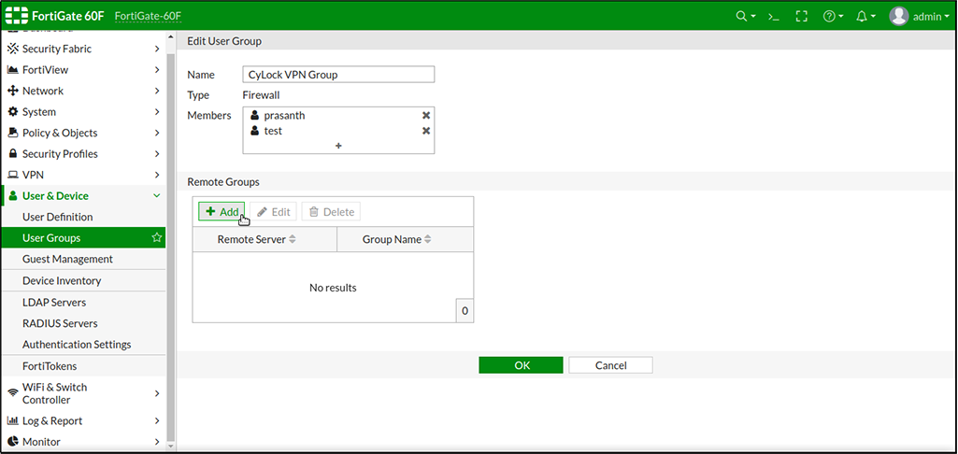Remove member test with X icon

[x=426, y=131]
